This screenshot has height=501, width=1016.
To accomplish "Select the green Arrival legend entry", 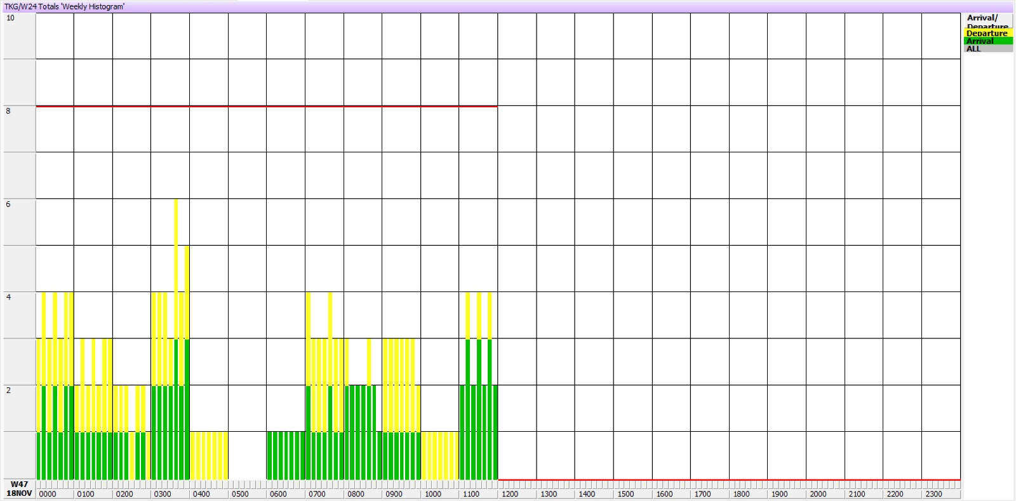I will coord(987,41).
